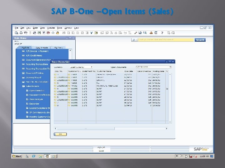Collapse the Sales Reports folder

(23, 86)
